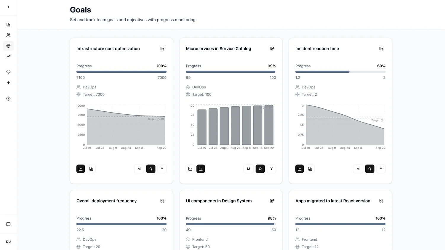The image size is (445, 250).
Task: Select monthly period for Infrastructure cost optimization
Action: [x=139, y=169]
